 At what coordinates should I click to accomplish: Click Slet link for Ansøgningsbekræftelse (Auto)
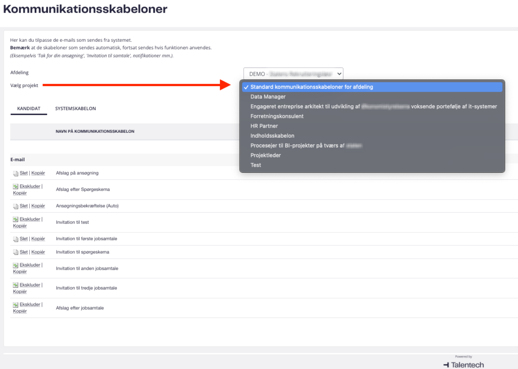[x=24, y=206]
